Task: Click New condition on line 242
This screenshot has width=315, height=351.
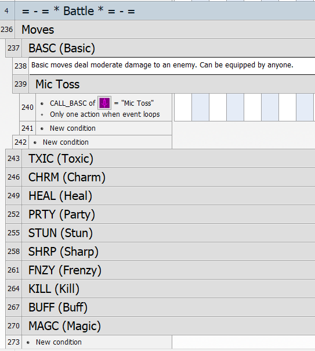Action: [66, 142]
